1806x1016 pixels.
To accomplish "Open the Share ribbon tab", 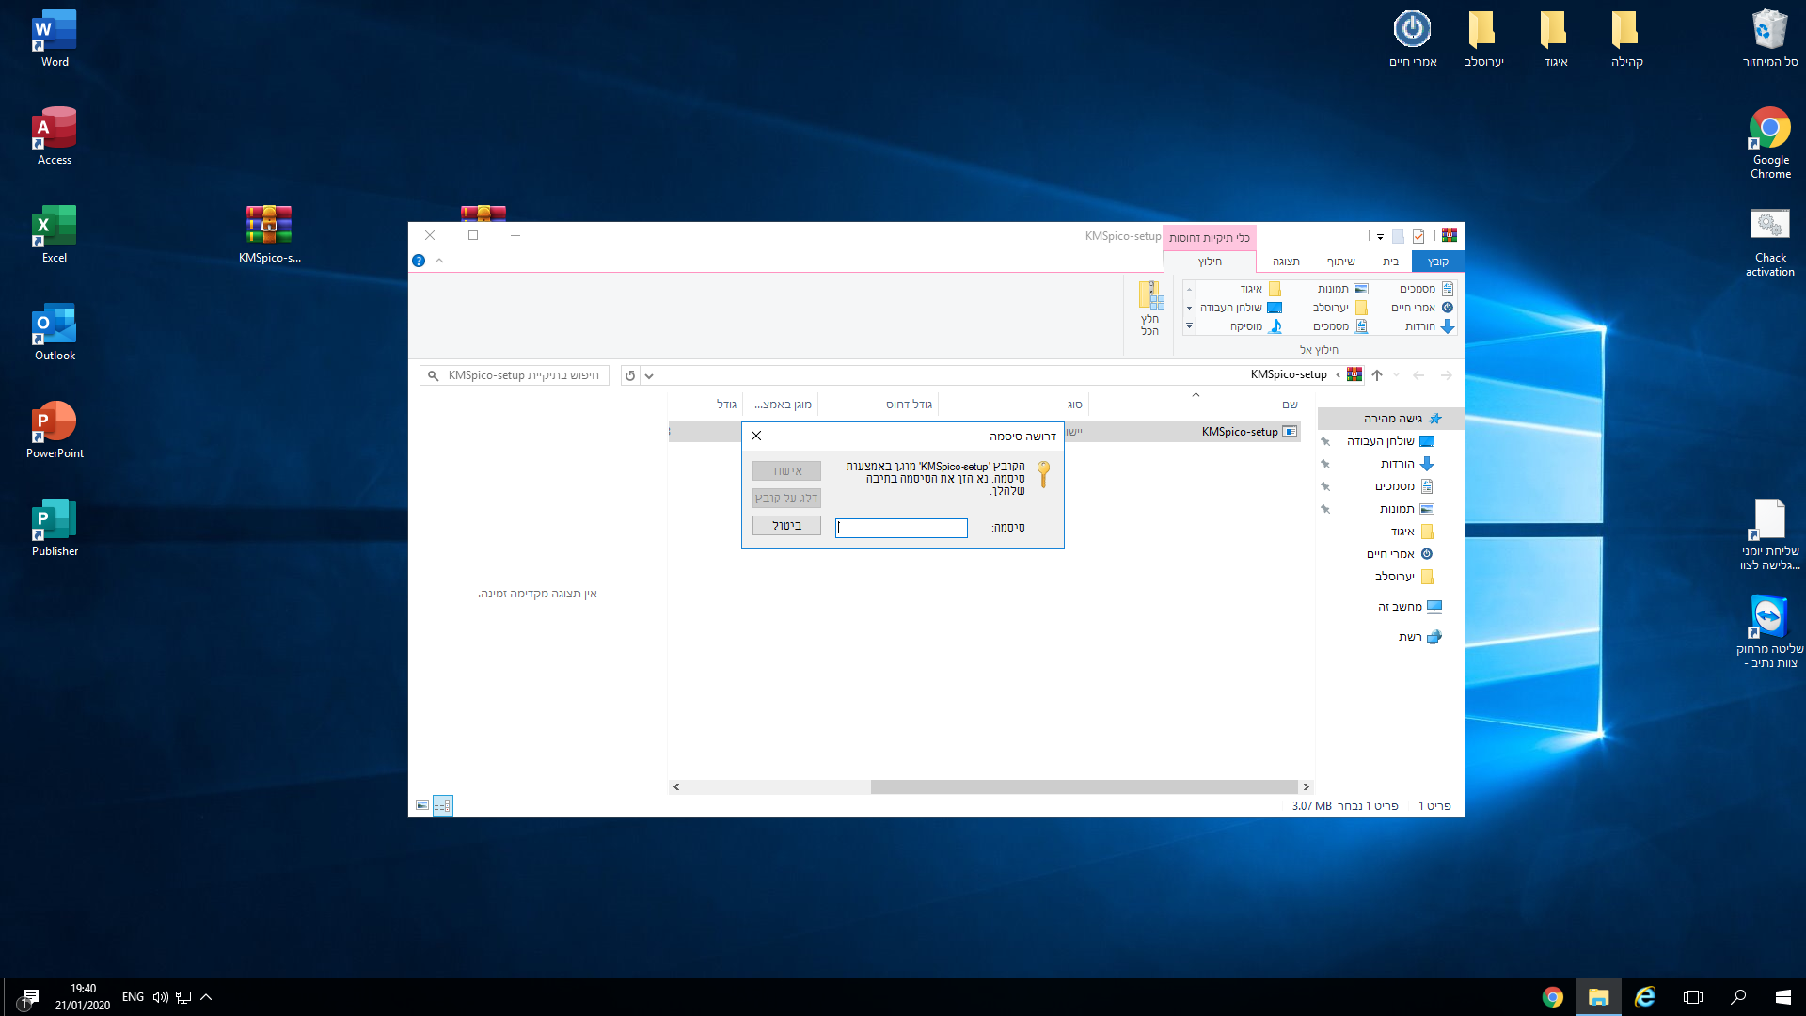I will (1340, 262).
